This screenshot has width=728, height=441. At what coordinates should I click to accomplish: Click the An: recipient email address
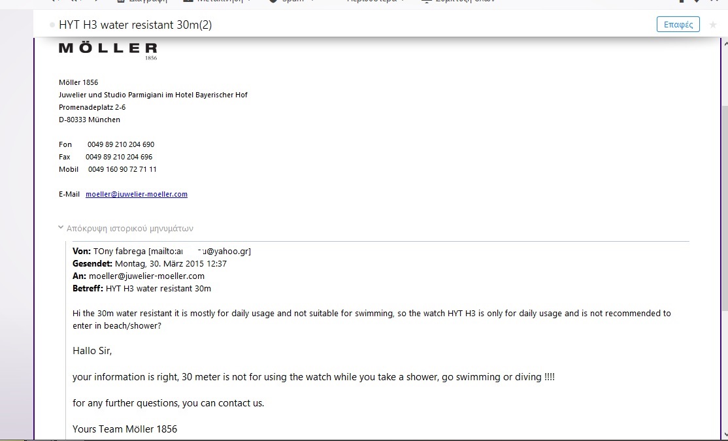pyautogui.click(x=147, y=276)
